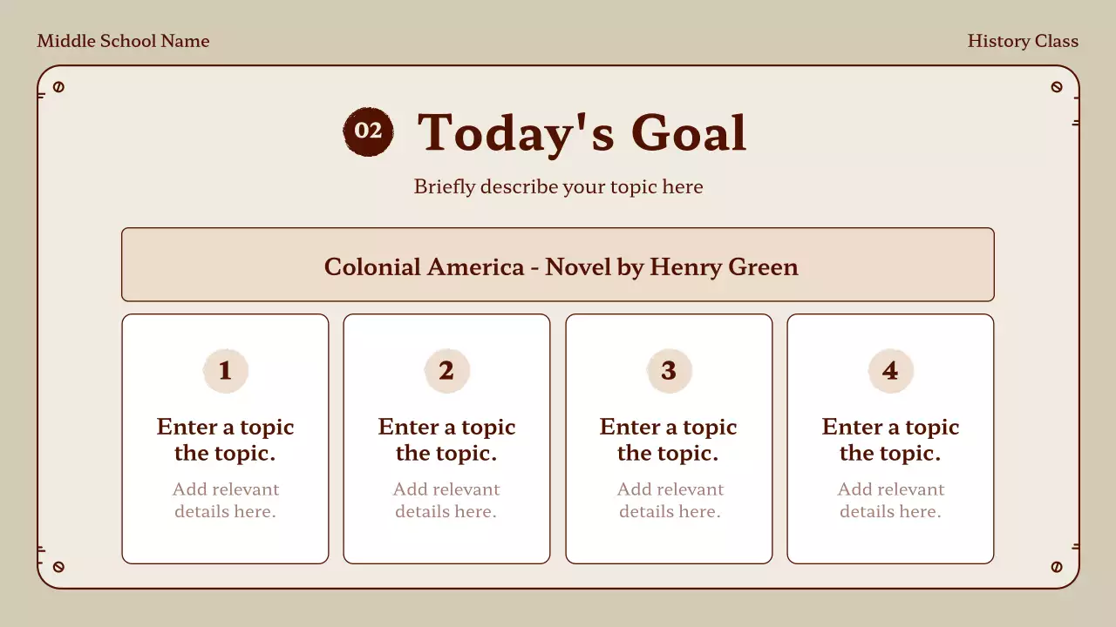Click the "History Class" header label
This screenshot has height=627, width=1116.
pyautogui.click(x=1023, y=41)
